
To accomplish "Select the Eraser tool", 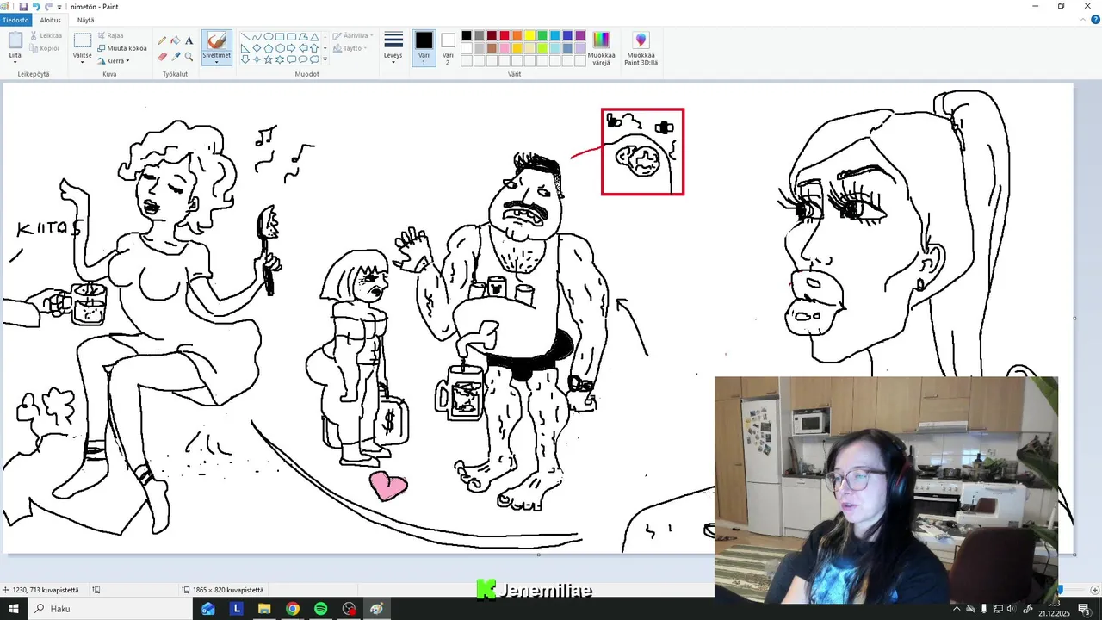I will [x=162, y=57].
